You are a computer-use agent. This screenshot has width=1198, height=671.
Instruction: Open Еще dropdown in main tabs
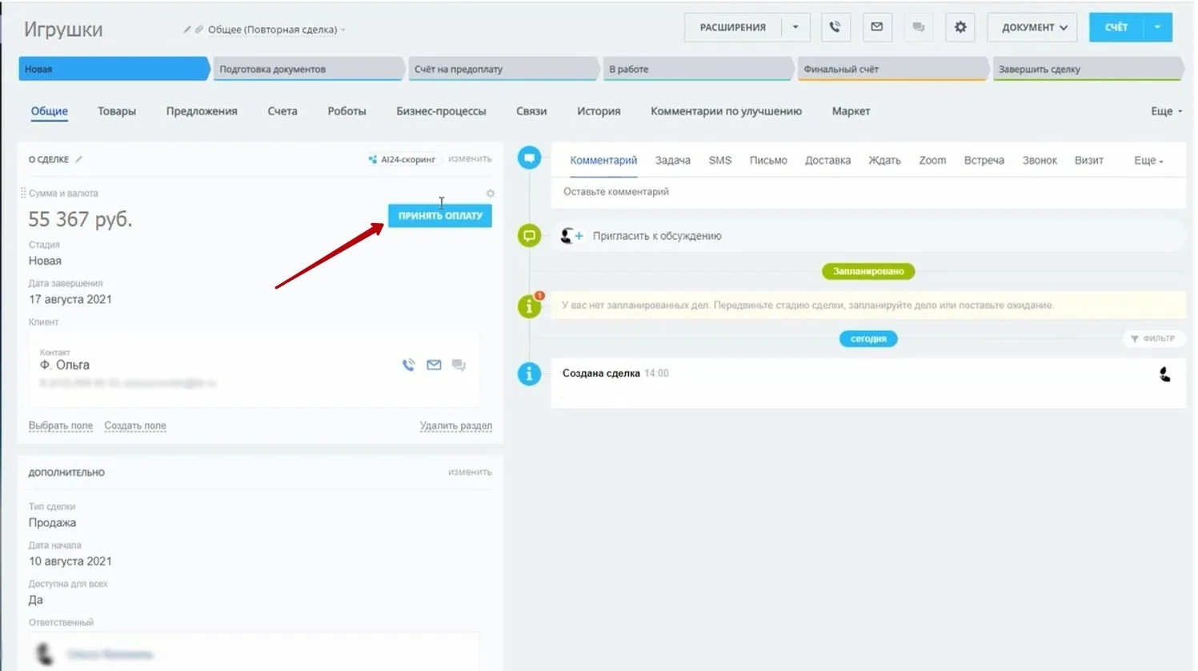coord(1166,111)
